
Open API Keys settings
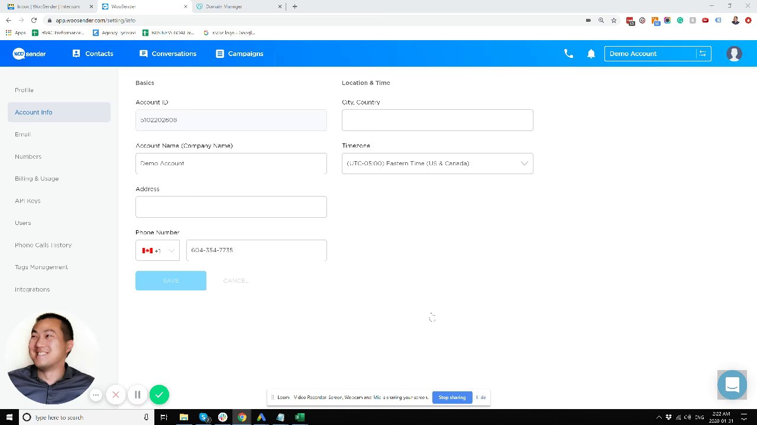[28, 201]
